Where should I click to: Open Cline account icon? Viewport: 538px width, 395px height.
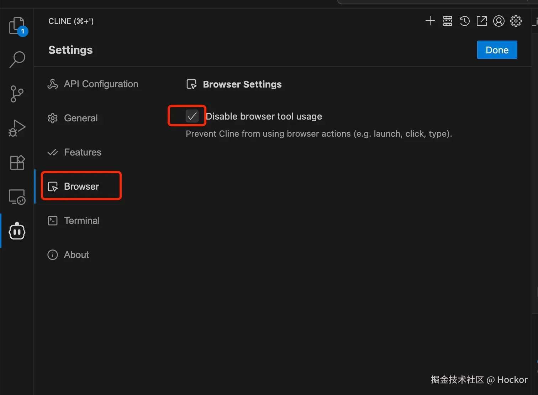pyautogui.click(x=499, y=21)
